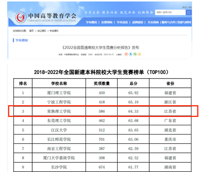
Task: Focus the site search input field
Action: tap(170, 12)
